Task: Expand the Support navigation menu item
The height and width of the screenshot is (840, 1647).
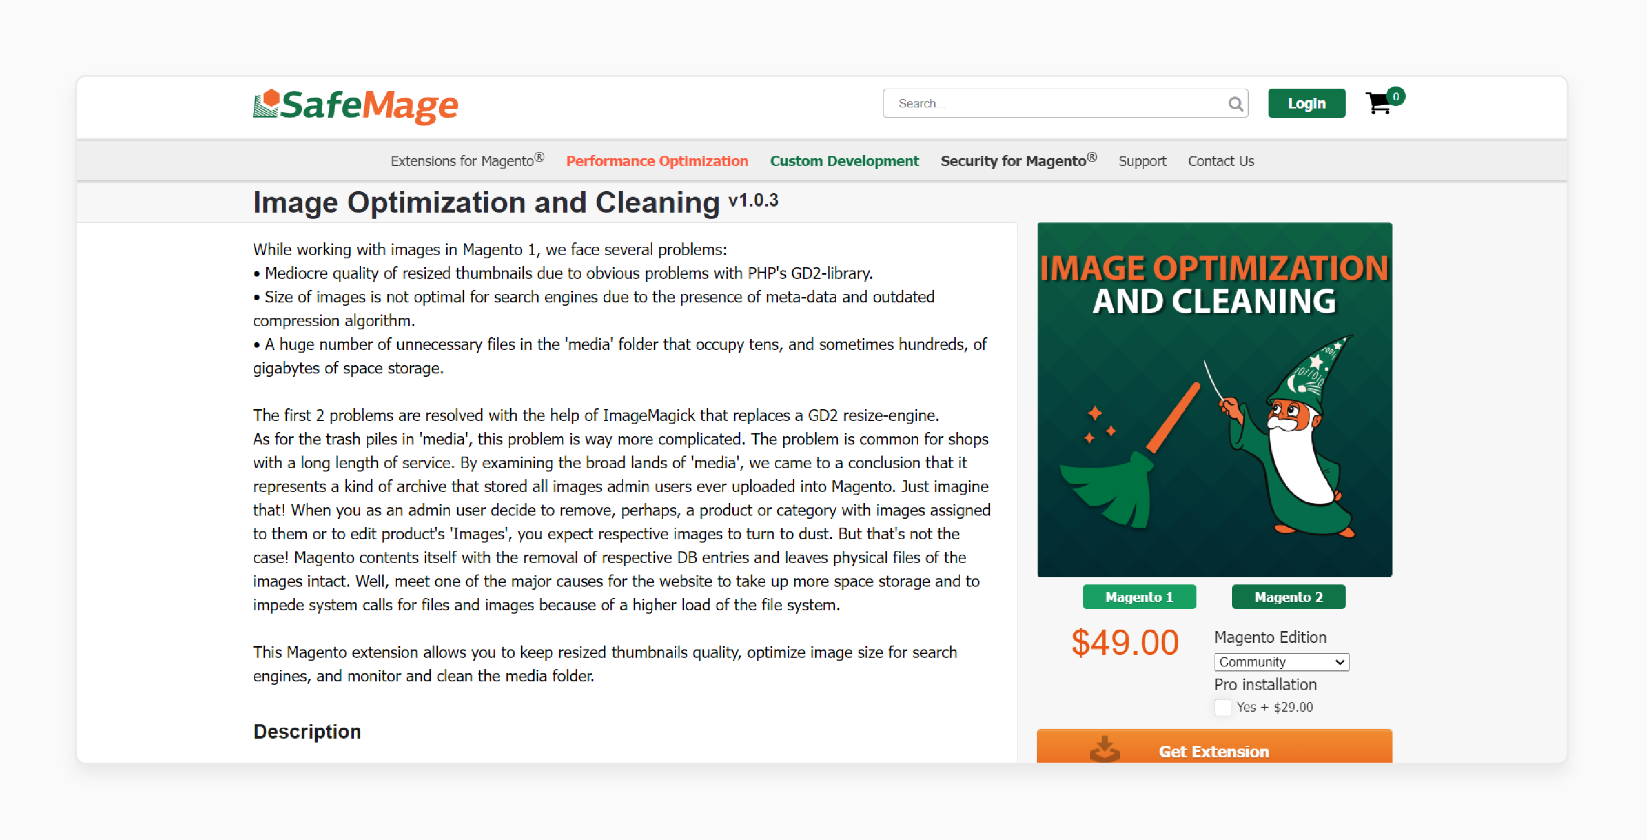Action: coord(1142,161)
